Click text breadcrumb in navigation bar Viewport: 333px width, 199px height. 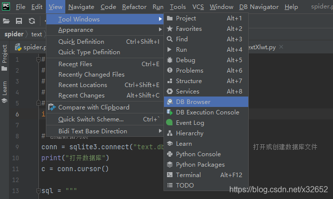[x=36, y=34]
